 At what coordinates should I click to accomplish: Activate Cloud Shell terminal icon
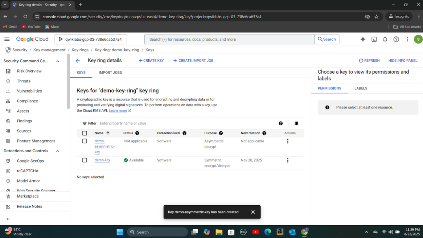[374, 39]
